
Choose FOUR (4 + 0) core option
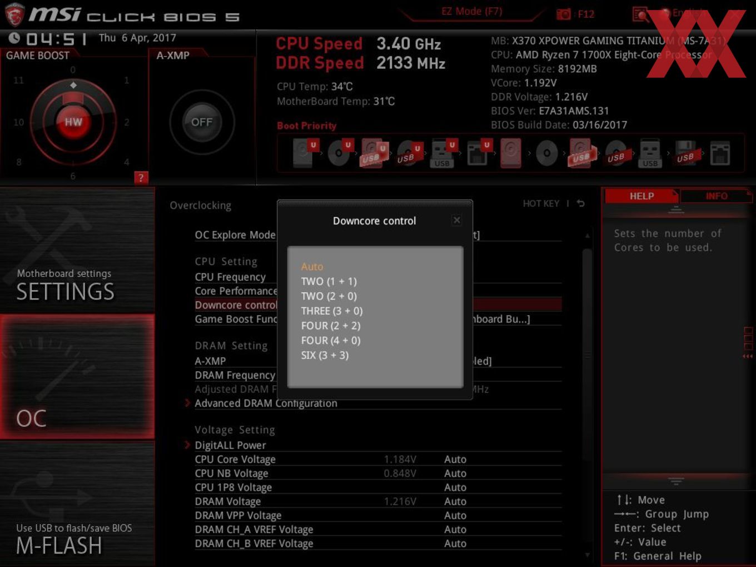(x=330, y=340)
